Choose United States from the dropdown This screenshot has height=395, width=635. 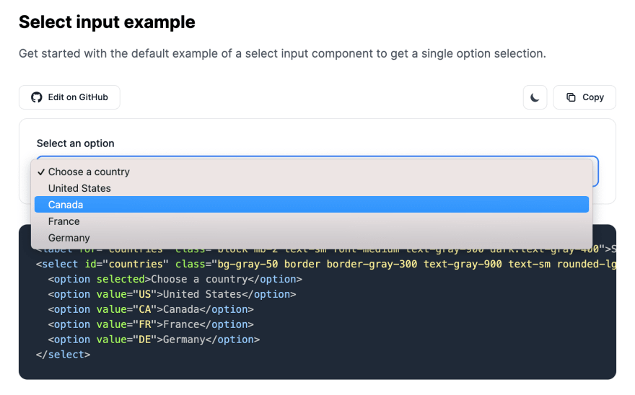click(79, 188)
